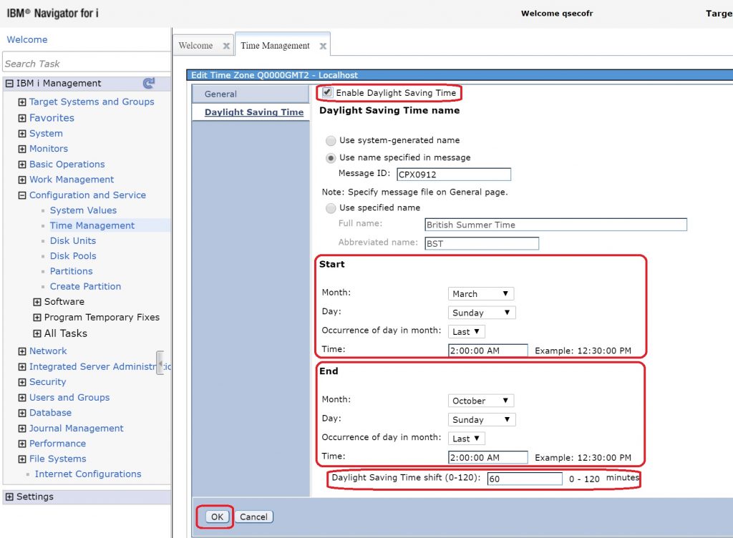
Task: Click the Cancel button
Action: click(253, 517)
